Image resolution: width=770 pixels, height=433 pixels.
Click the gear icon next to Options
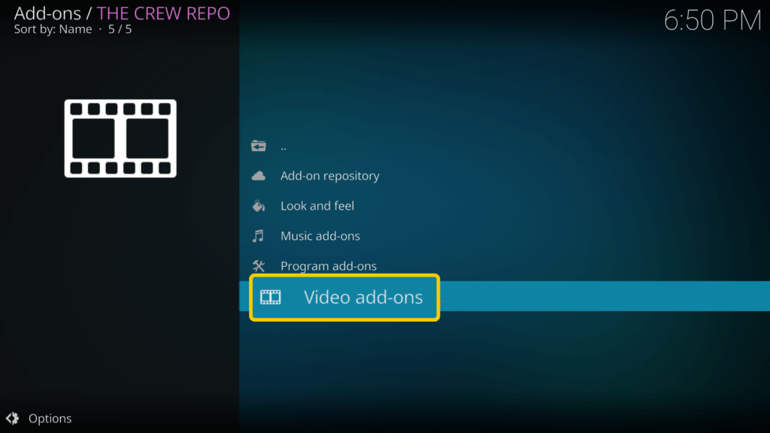11,418
